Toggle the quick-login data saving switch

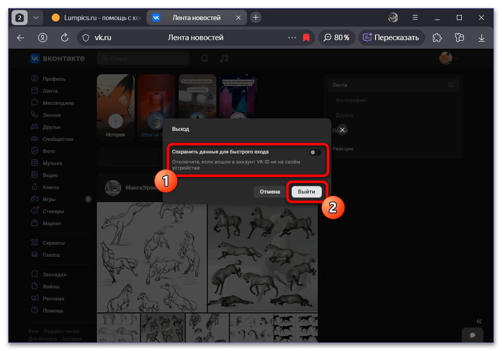coord(315,152)
